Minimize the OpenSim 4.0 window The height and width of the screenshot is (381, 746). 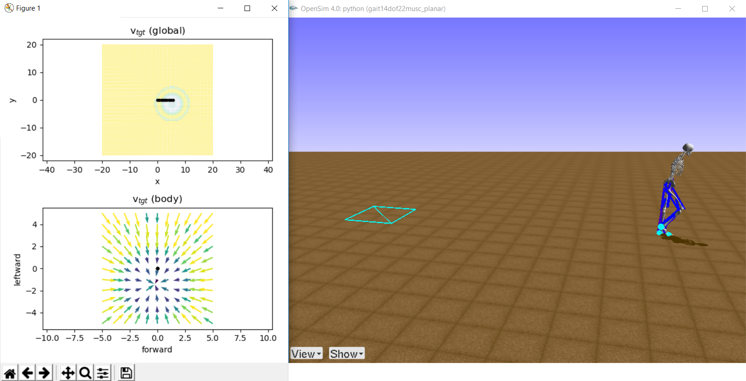(678, 9)
